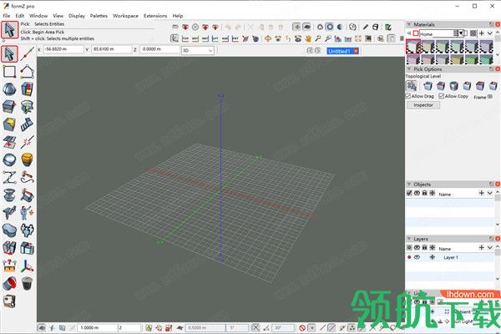Choose the line drawing tool with red endpoints
The width and height of the screenshot is (501, 334).
28,53
